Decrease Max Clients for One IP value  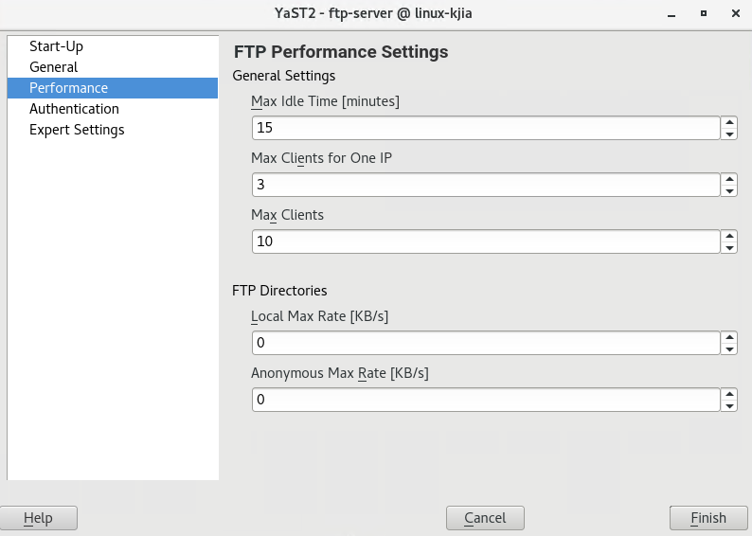(729, 191)
